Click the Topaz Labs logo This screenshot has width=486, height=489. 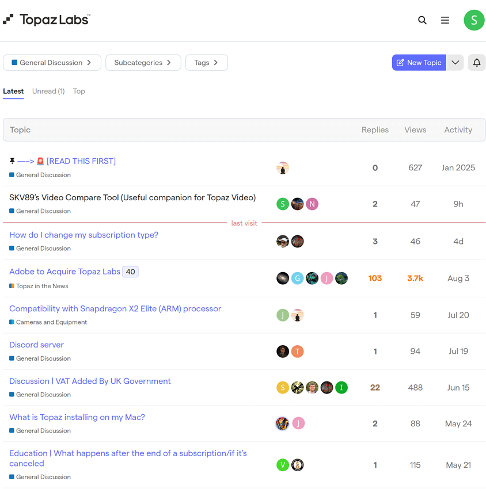47,20
